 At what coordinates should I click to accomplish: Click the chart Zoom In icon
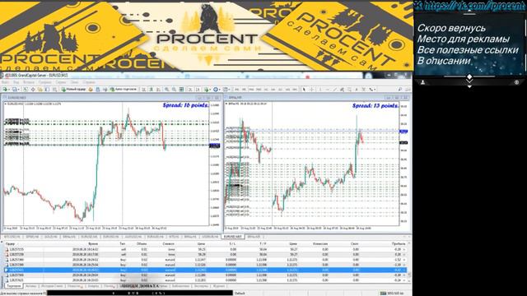[166, 90]
